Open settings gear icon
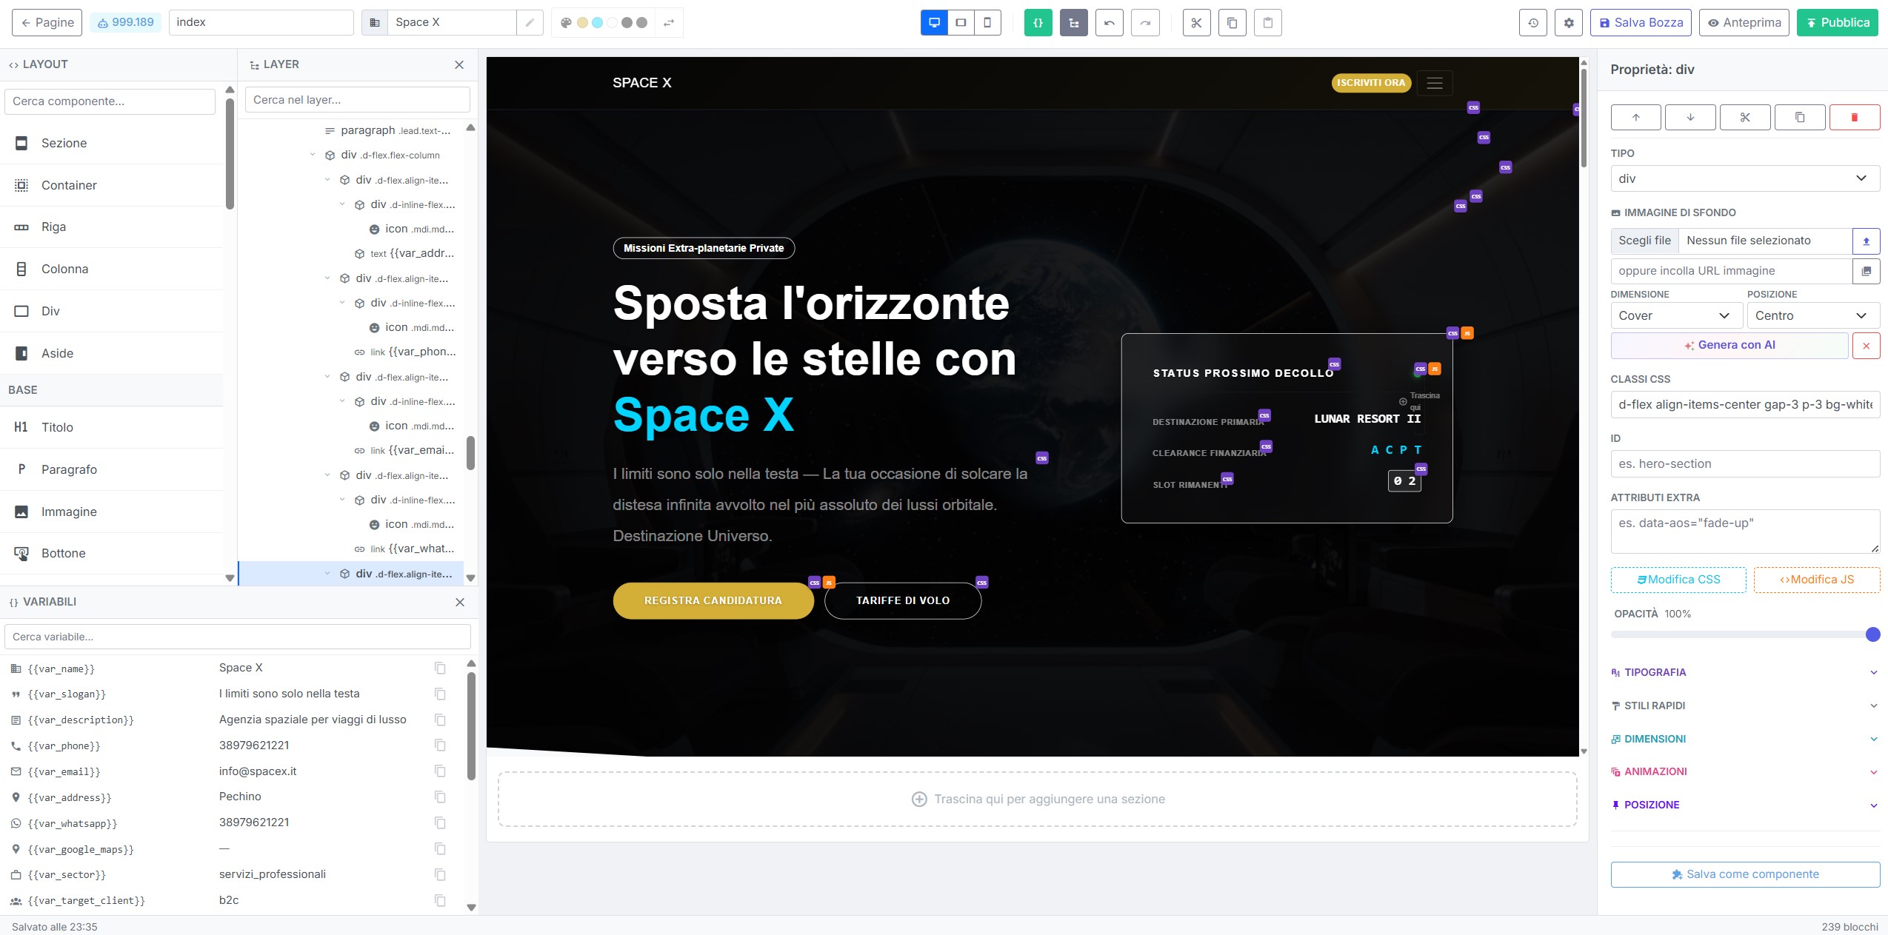 1568,23
